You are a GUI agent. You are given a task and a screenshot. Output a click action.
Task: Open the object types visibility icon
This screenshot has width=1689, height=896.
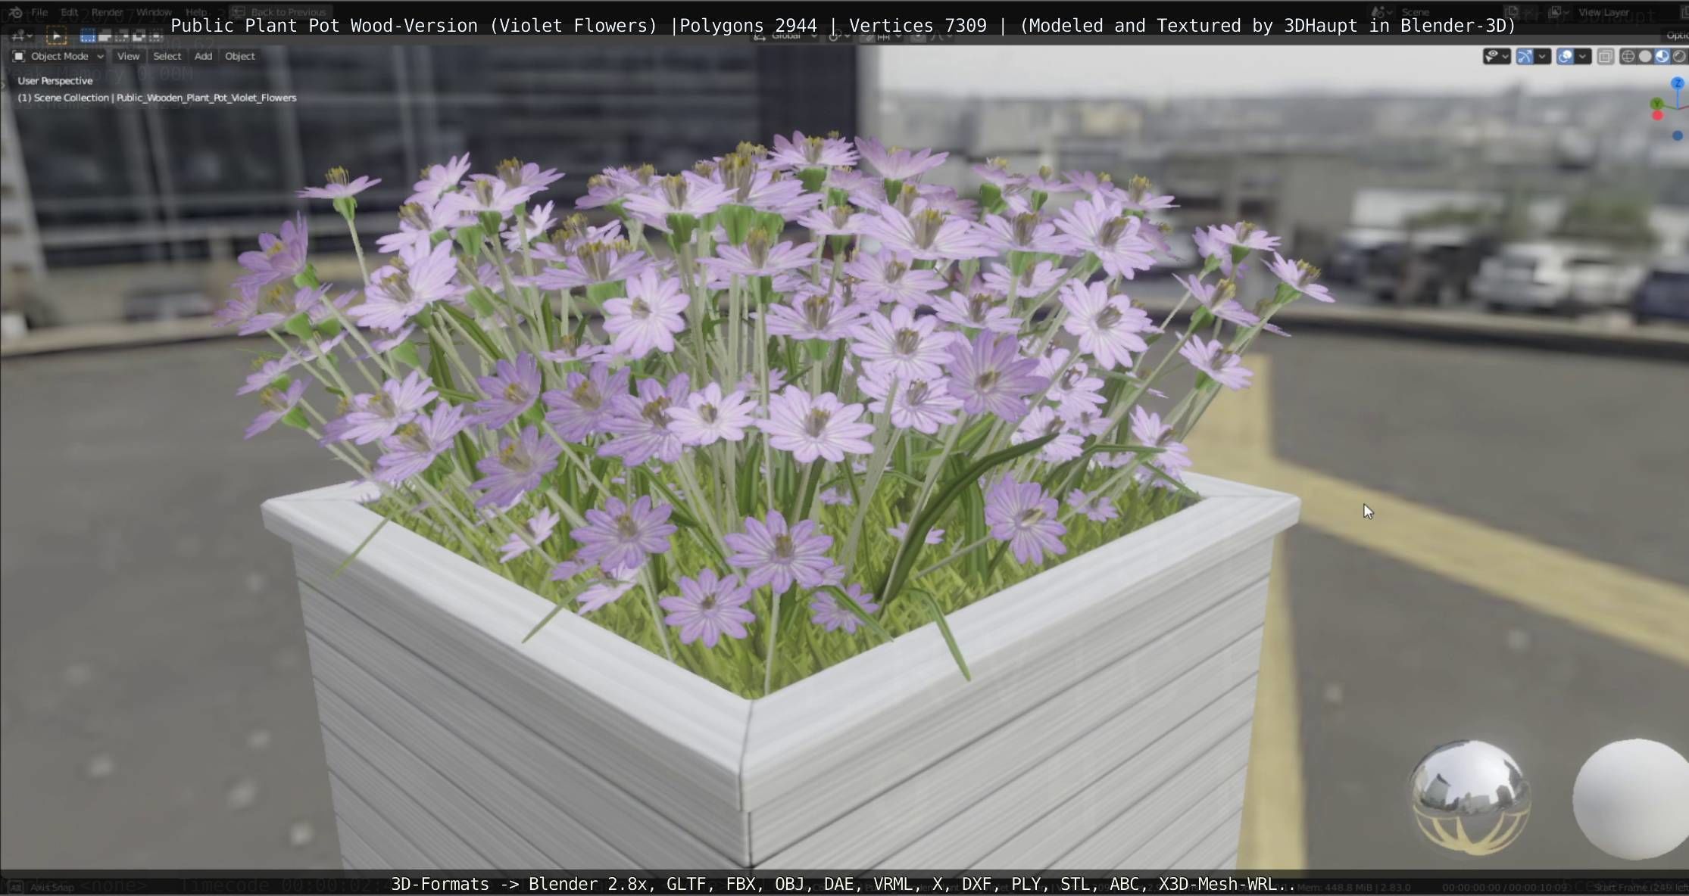[1492, 56]
